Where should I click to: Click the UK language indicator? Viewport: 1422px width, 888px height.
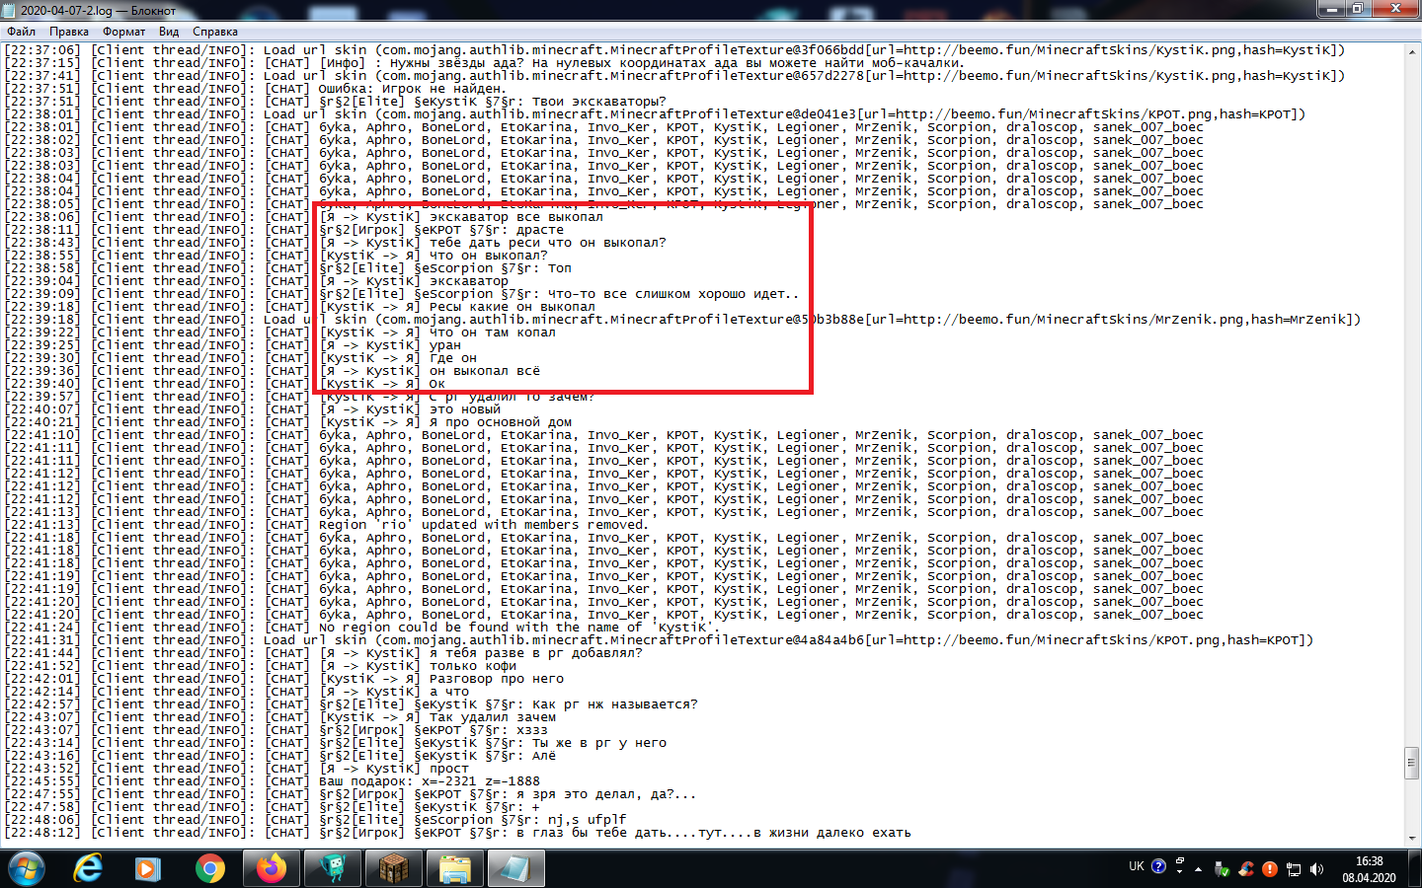click(1136, 866)
